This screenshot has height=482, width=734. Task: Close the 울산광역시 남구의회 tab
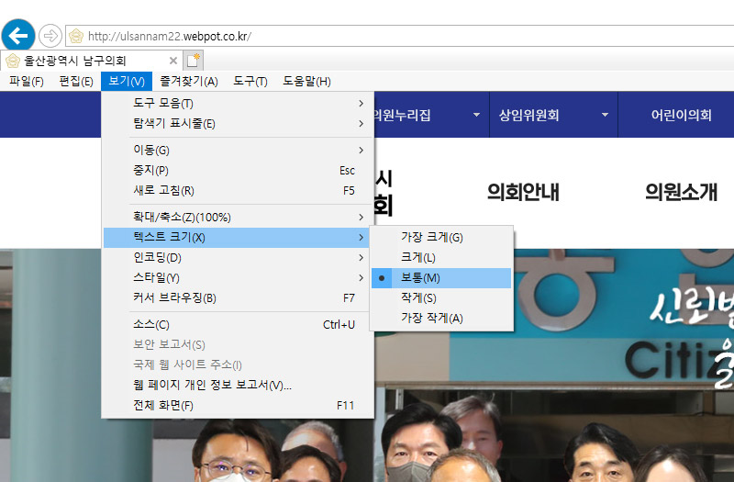(173, 61)
